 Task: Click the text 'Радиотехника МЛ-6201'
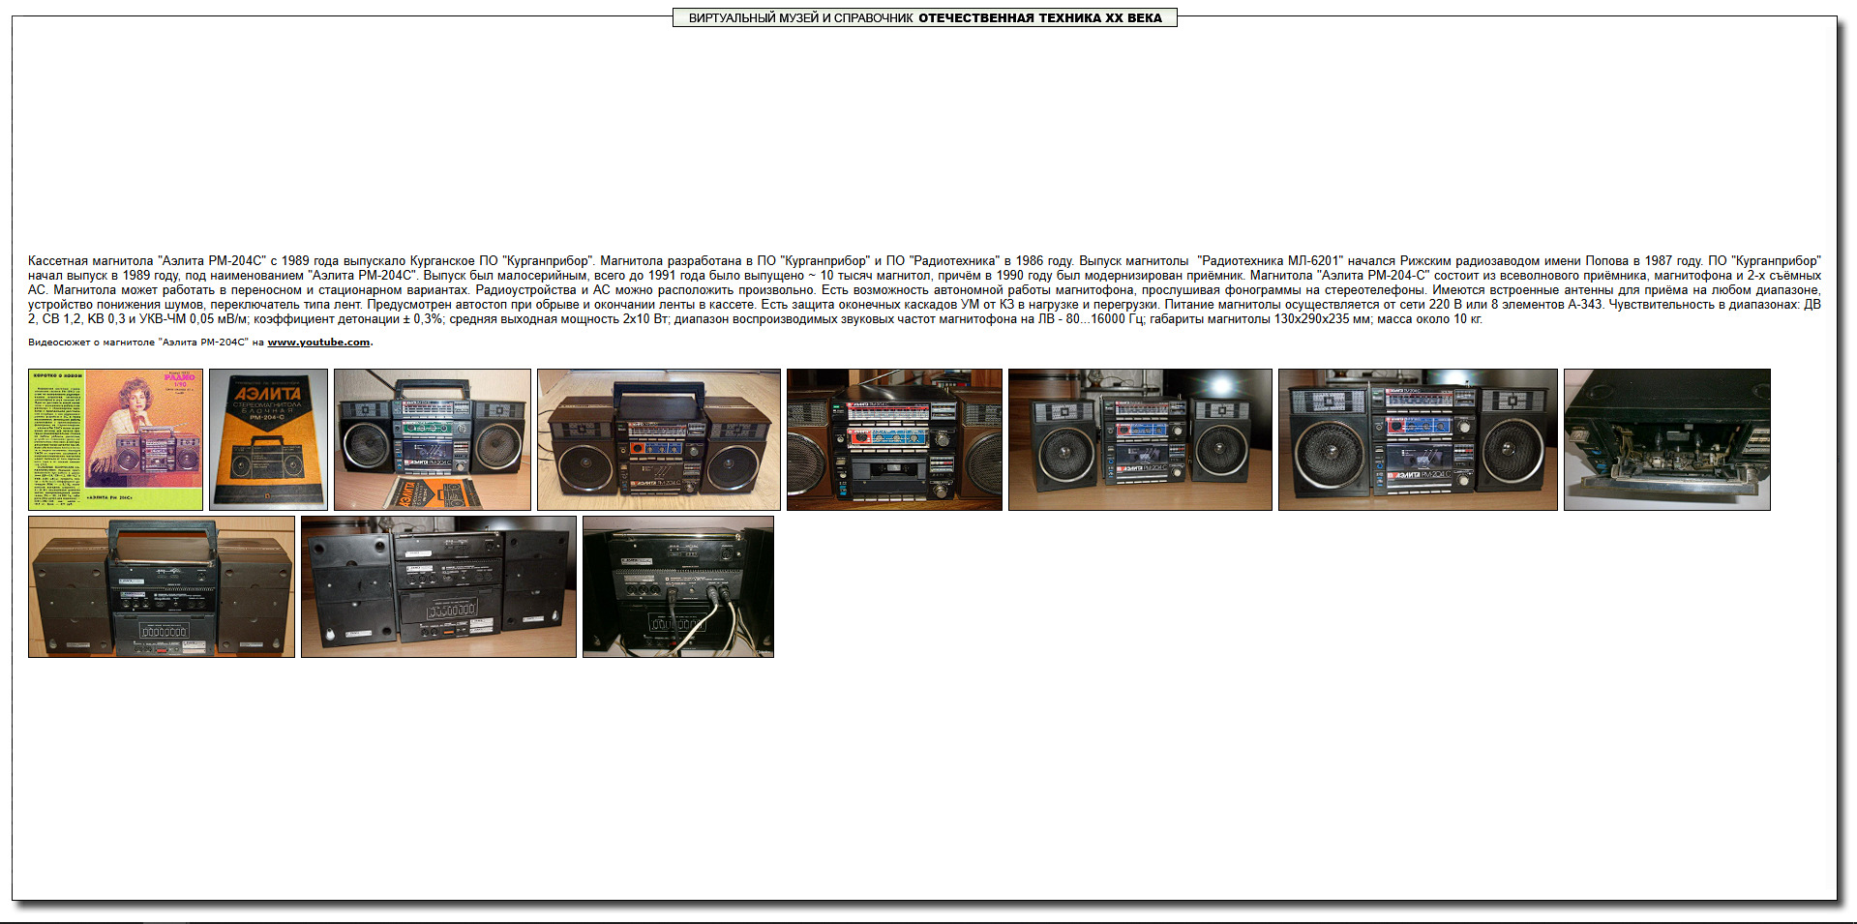click(x=1270, y=260)
